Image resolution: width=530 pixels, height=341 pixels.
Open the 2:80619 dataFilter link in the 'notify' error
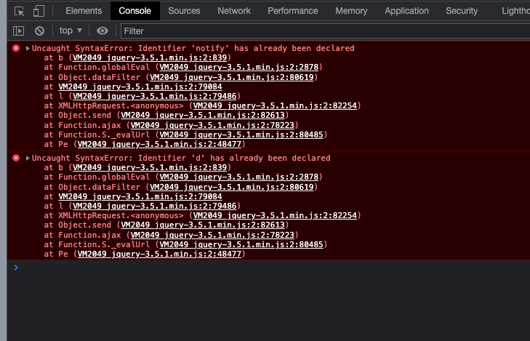point(231,77)
